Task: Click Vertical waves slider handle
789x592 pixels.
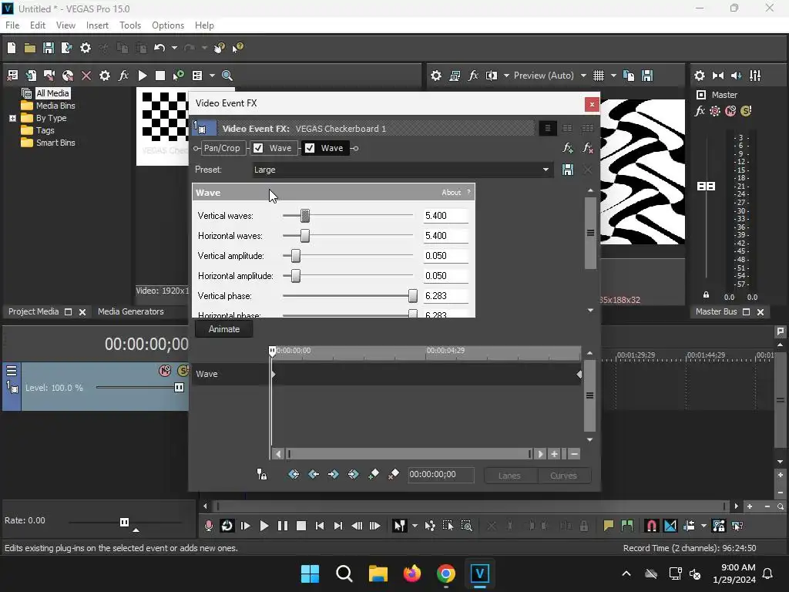Action: pyautogui.click(x=305, y=216)
